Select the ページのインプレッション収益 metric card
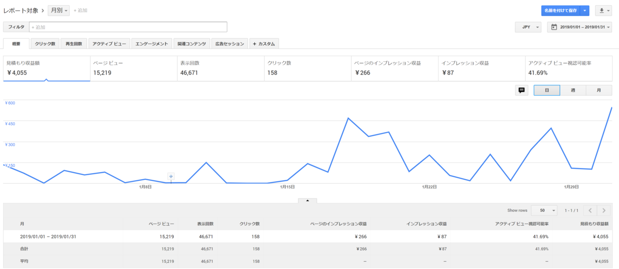Screen dimensions: 619x269 tap(395, 68)
